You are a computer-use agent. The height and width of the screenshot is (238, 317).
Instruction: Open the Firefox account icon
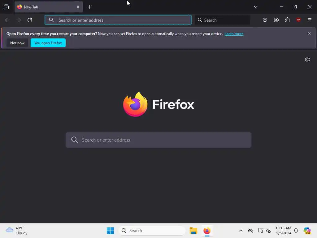tap(276, 20)
